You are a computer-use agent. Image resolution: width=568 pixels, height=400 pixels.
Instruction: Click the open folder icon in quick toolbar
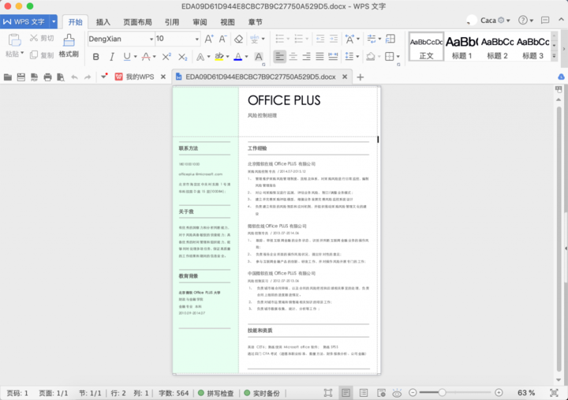tap(8, 77)
